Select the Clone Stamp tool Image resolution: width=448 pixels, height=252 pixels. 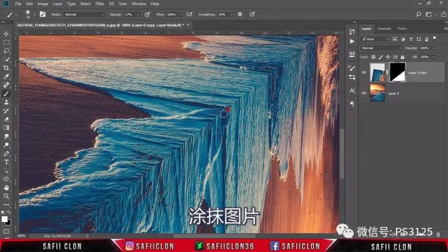point(6,102)
